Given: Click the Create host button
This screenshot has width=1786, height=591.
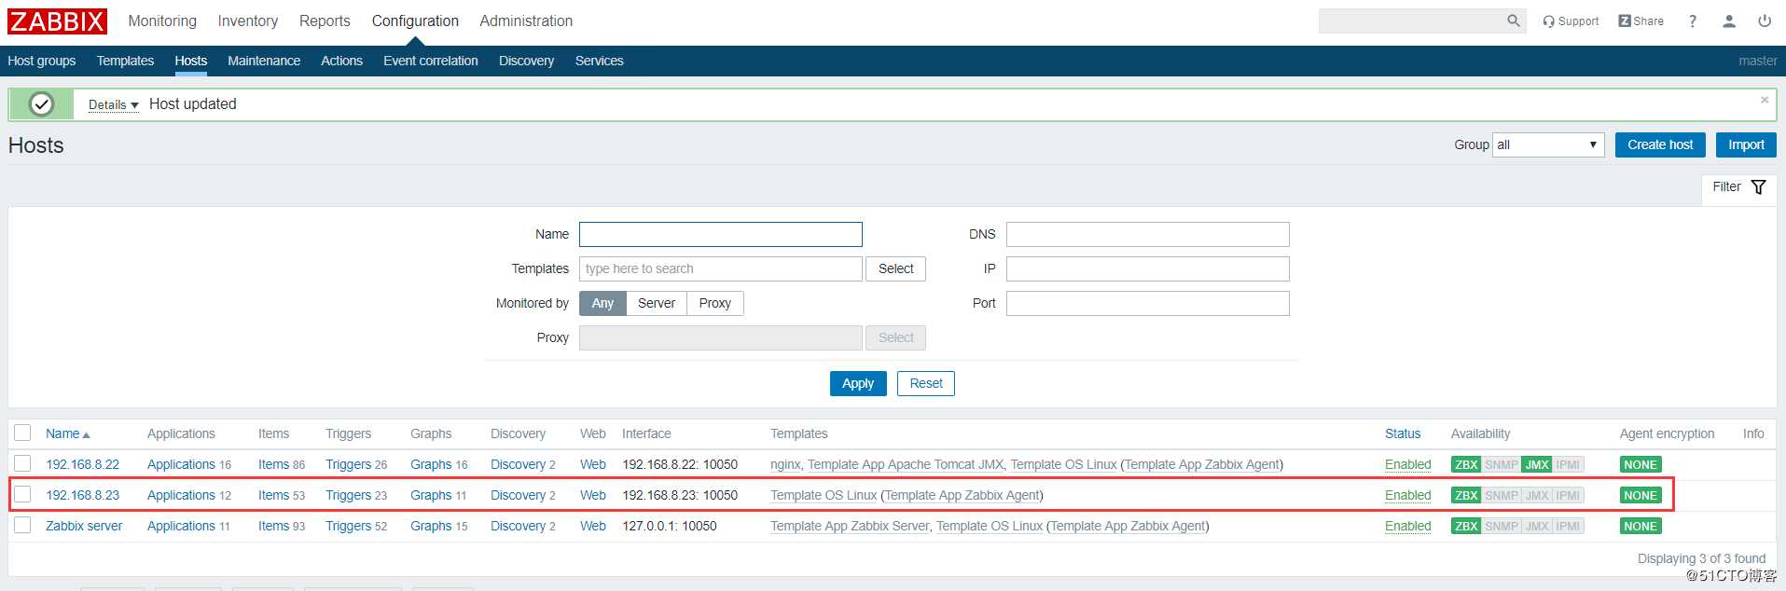Looking at the screenshot, I should (x=1660, y=144).
